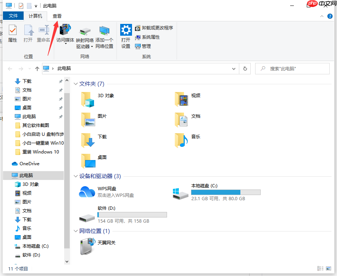Click the refresh button beside address bar
Viewport: 337px width, 276px height.
(245, 68)
